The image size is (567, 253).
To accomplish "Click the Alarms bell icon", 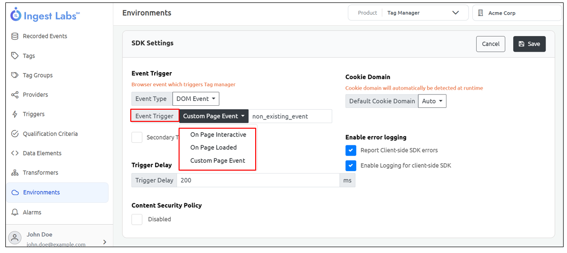I will [x=15, y=212].
